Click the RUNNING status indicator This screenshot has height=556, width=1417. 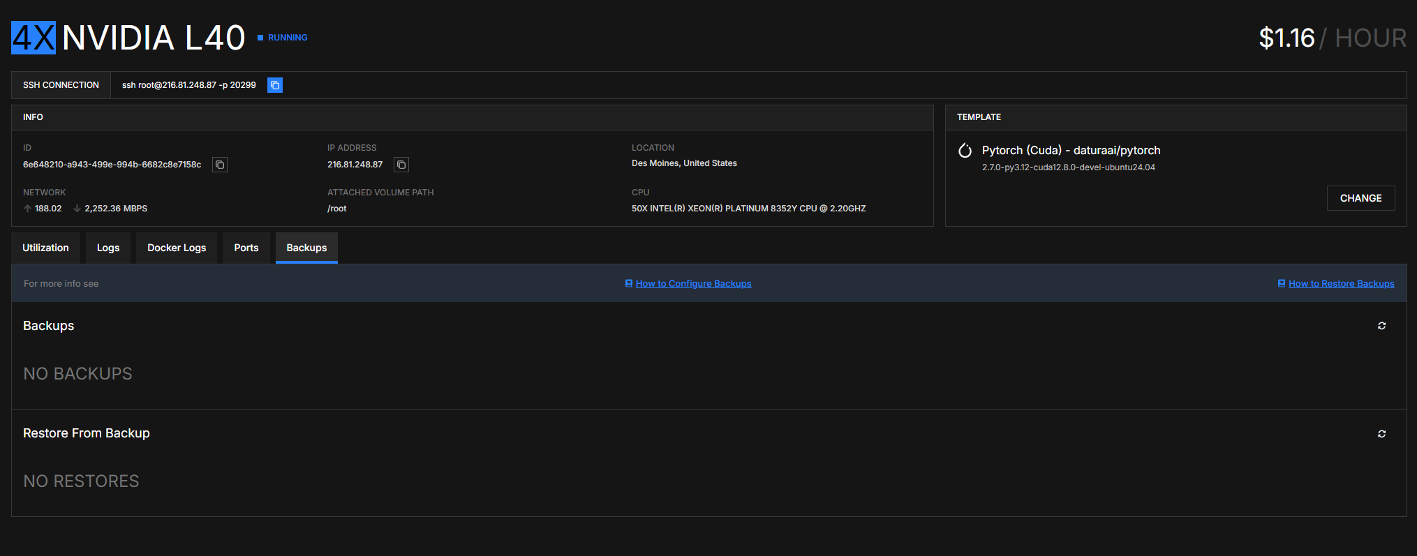[283, 38]
